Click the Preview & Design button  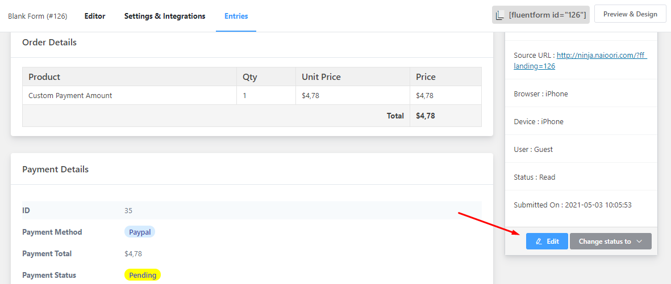[630, 14]
